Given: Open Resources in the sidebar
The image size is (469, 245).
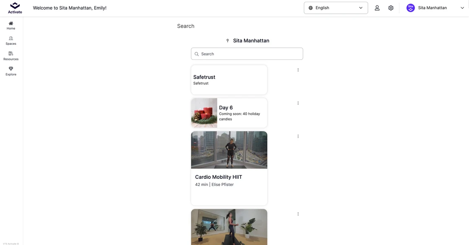Looking at the screenshot, I should tap(11, 56).
